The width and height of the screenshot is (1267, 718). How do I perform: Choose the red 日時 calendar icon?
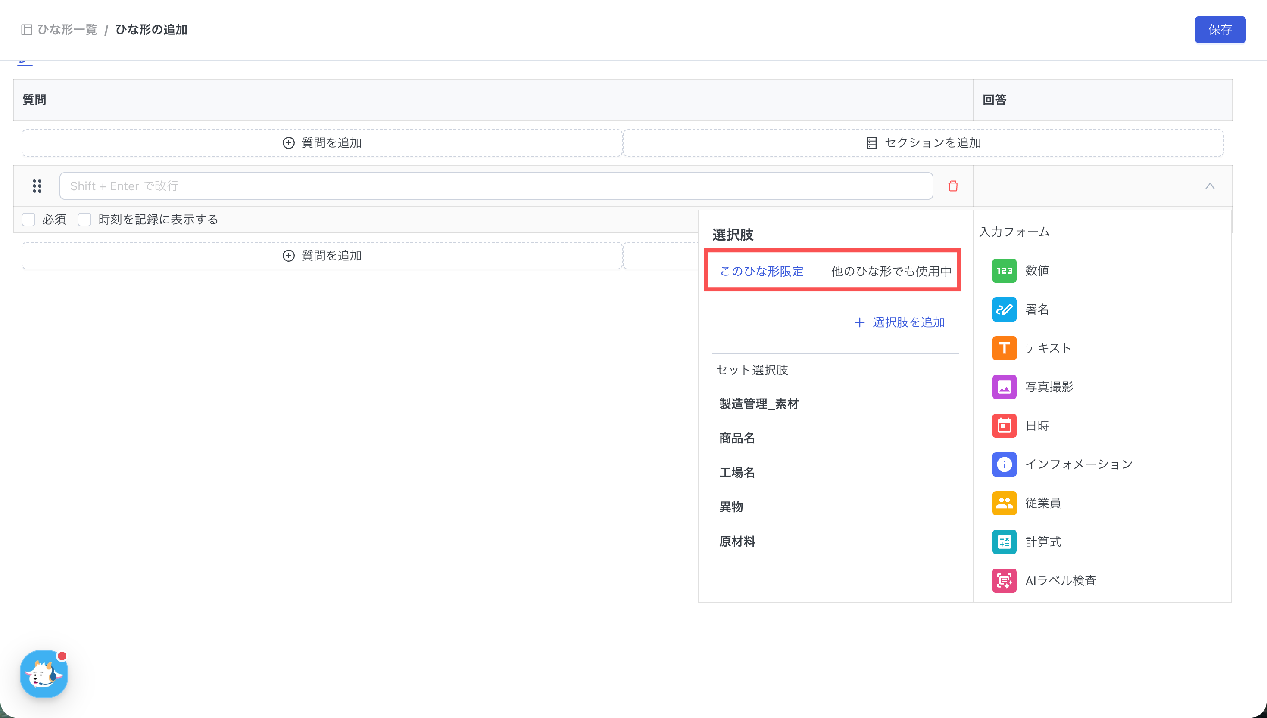click(1004, 426)
